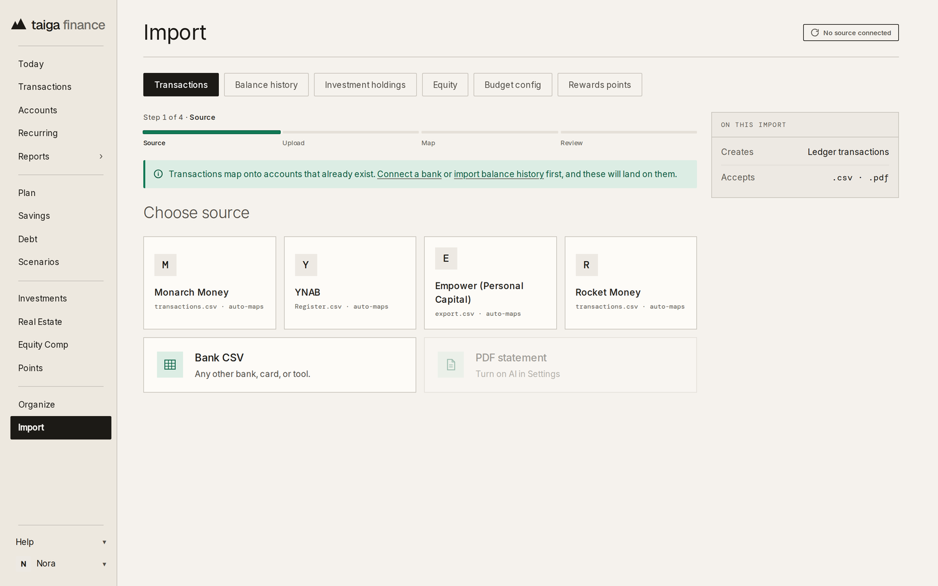Click the Review step progress segment
Viewport: 938px width, 586px height.
(629, 132)
